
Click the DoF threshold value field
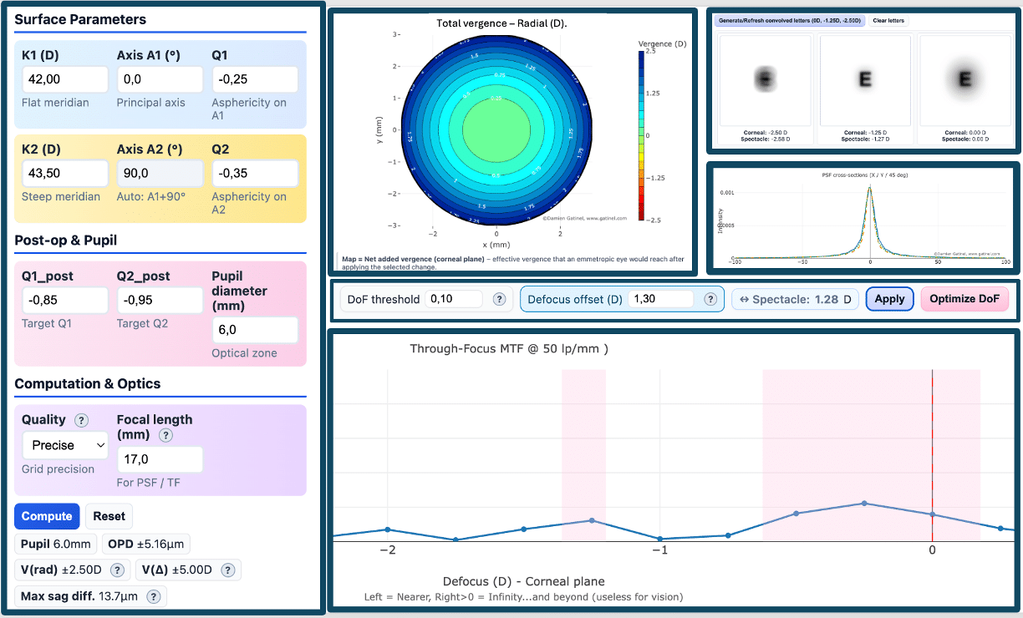tap(453, 299)
